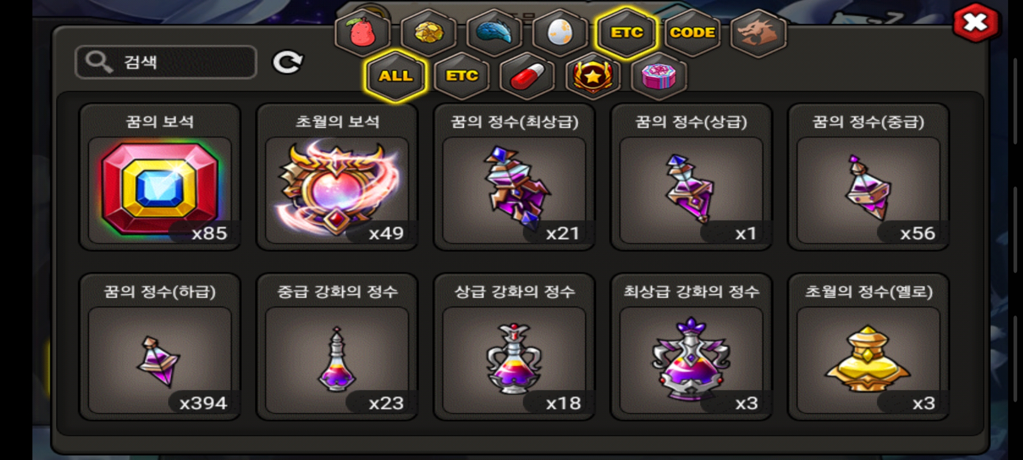This screenshot has height=460, width=1023.
Task: Select the 꿈의 정수(하급) item x394
Action: click(x=160, y=347)
